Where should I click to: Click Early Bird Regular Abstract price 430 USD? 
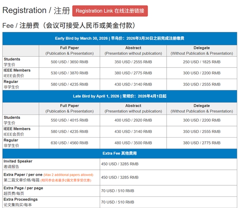tap(133, 84)
